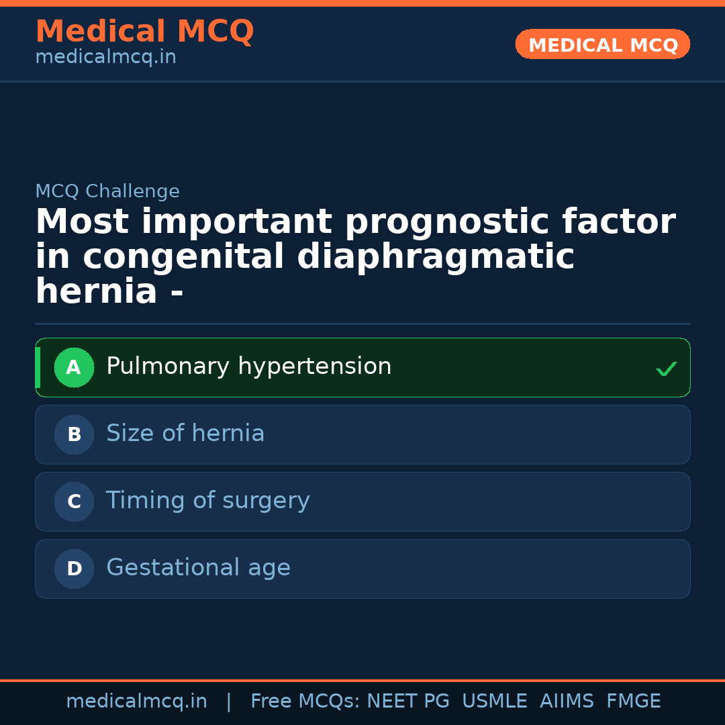Select answer Pulmonary hypertension
The image size is (725, 725).
tap(248, 367)
